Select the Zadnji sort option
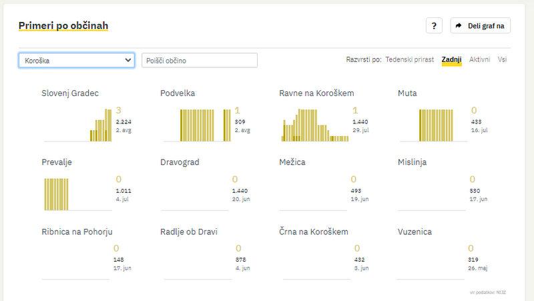Image resolution: width=534 pixels, height=301 pixels. click(x=451, y=60)
